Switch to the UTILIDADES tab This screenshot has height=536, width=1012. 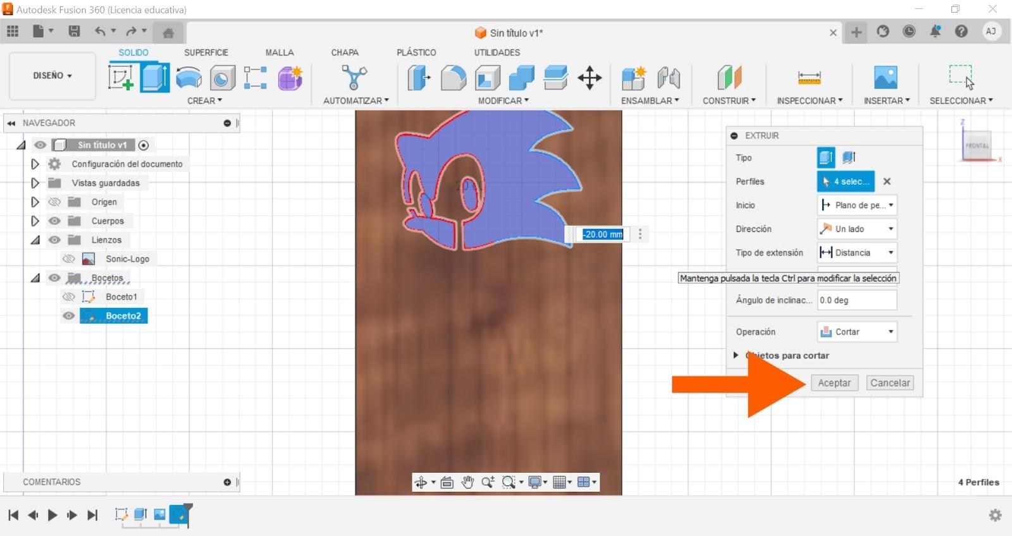[x=497, y=52]
